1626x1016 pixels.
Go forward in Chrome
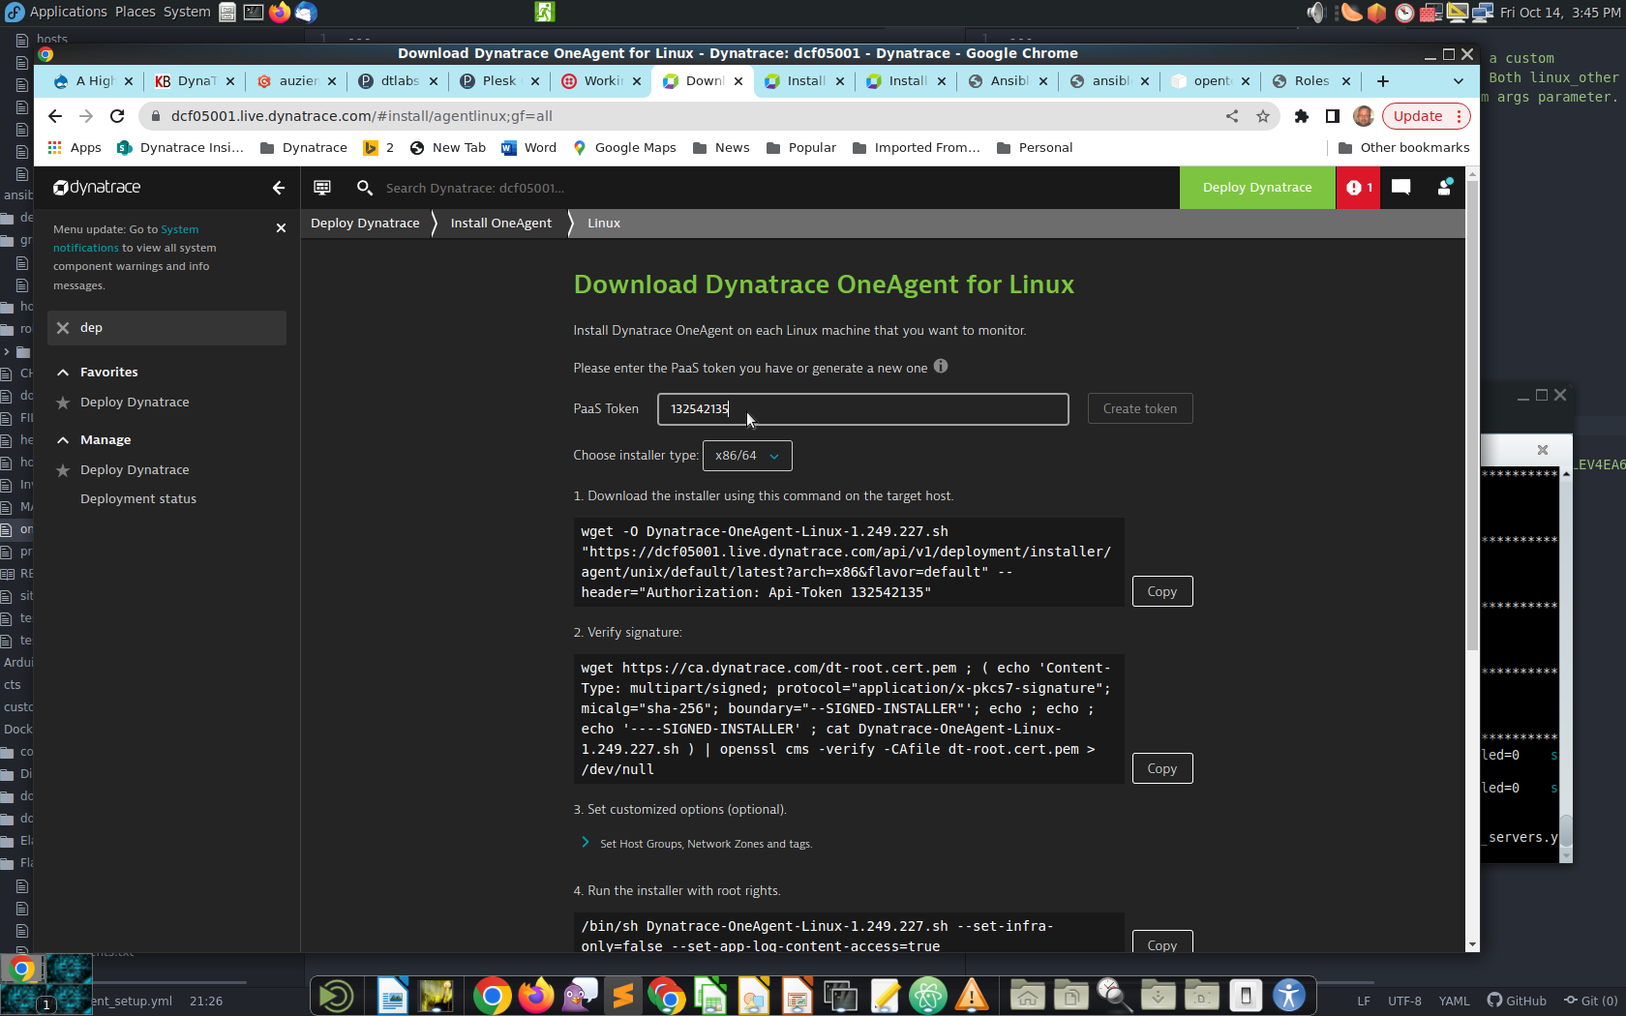(86, 116)
